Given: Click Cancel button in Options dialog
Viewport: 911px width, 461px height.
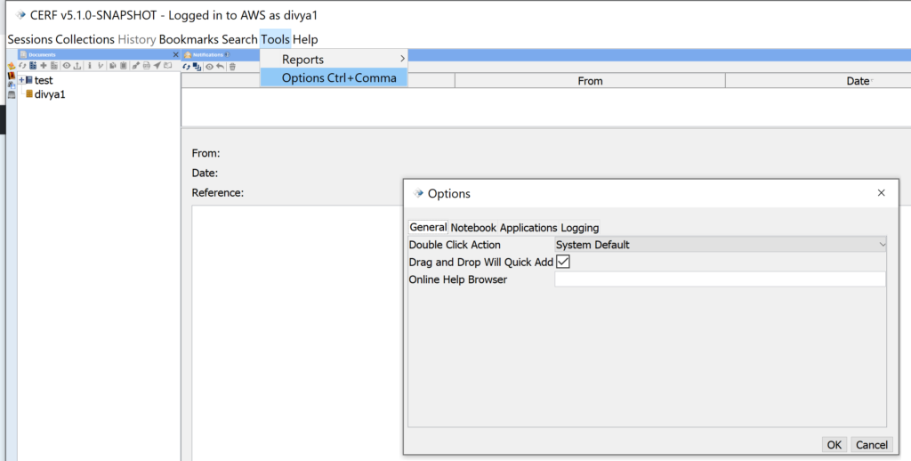Looking at the screenshot, I should (871, 445).
